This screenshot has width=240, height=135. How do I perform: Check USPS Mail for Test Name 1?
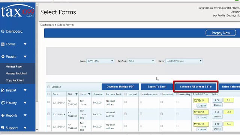click(125, 102)
